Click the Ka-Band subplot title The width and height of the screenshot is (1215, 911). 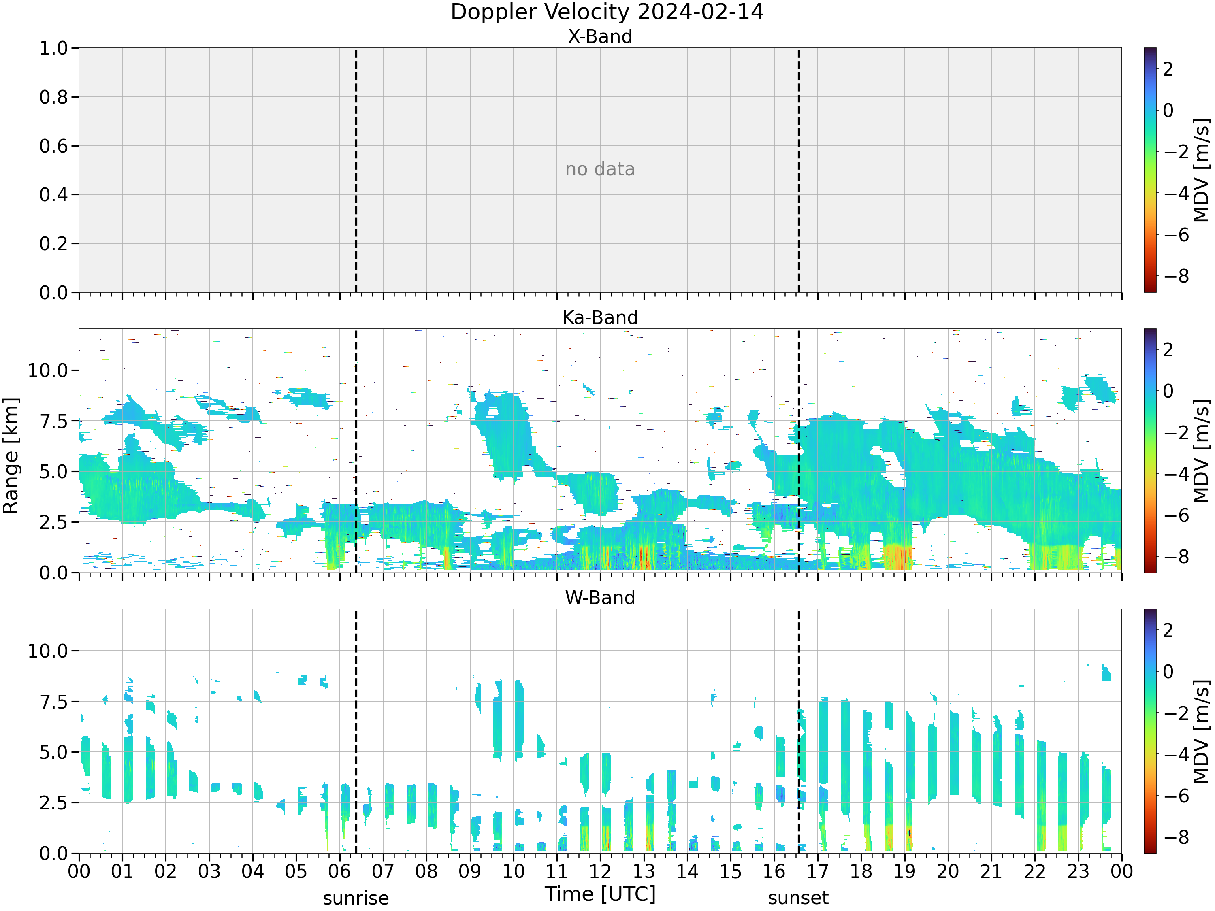[x=600, y=317]
